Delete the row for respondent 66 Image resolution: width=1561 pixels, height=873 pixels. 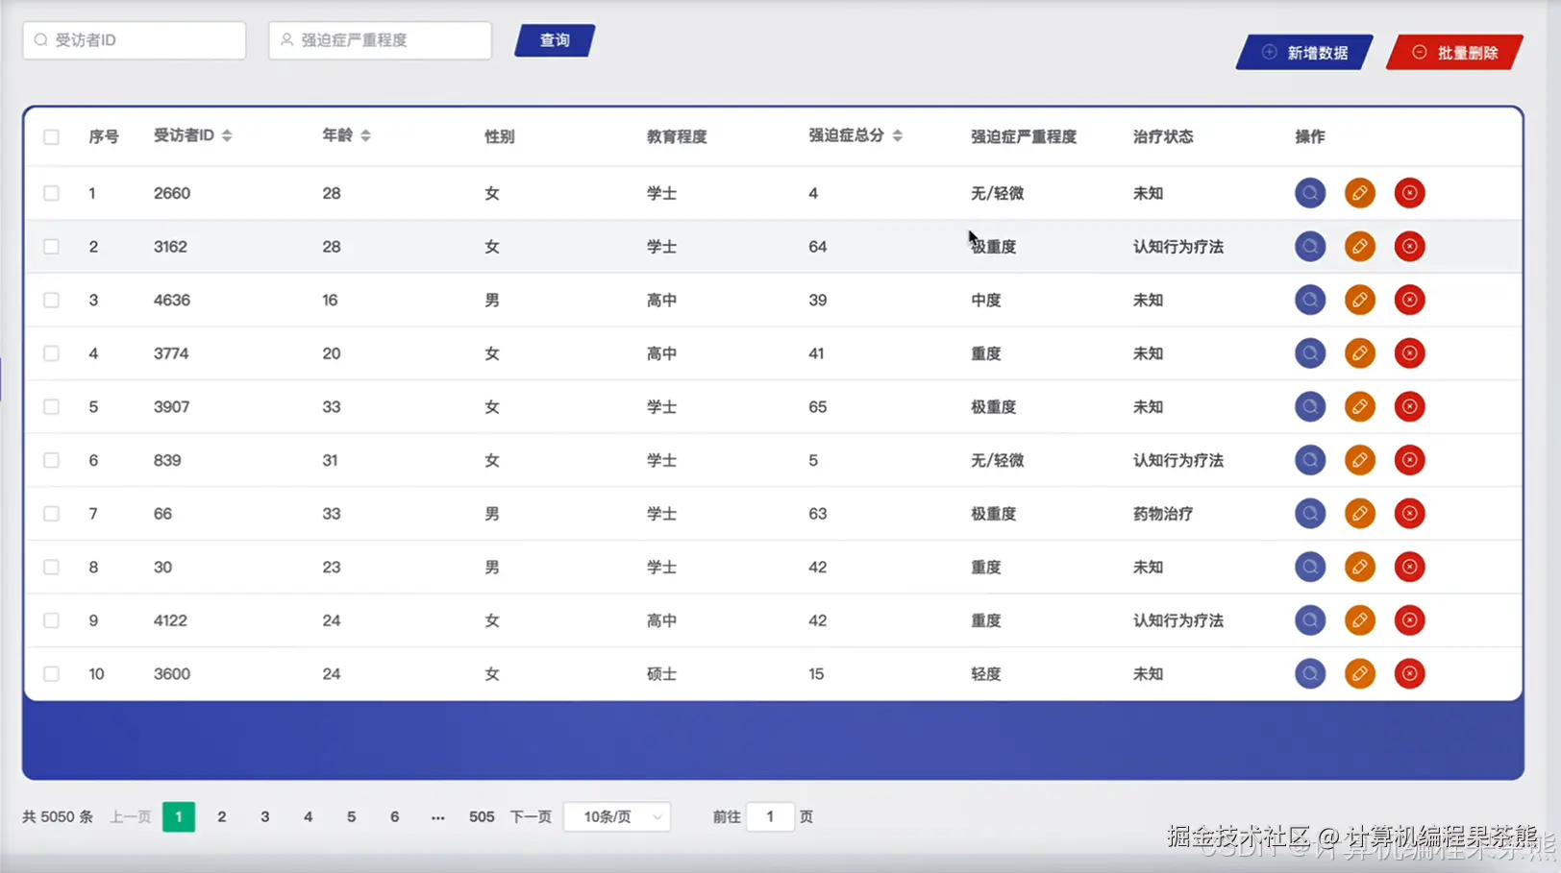coord(1410,514)
